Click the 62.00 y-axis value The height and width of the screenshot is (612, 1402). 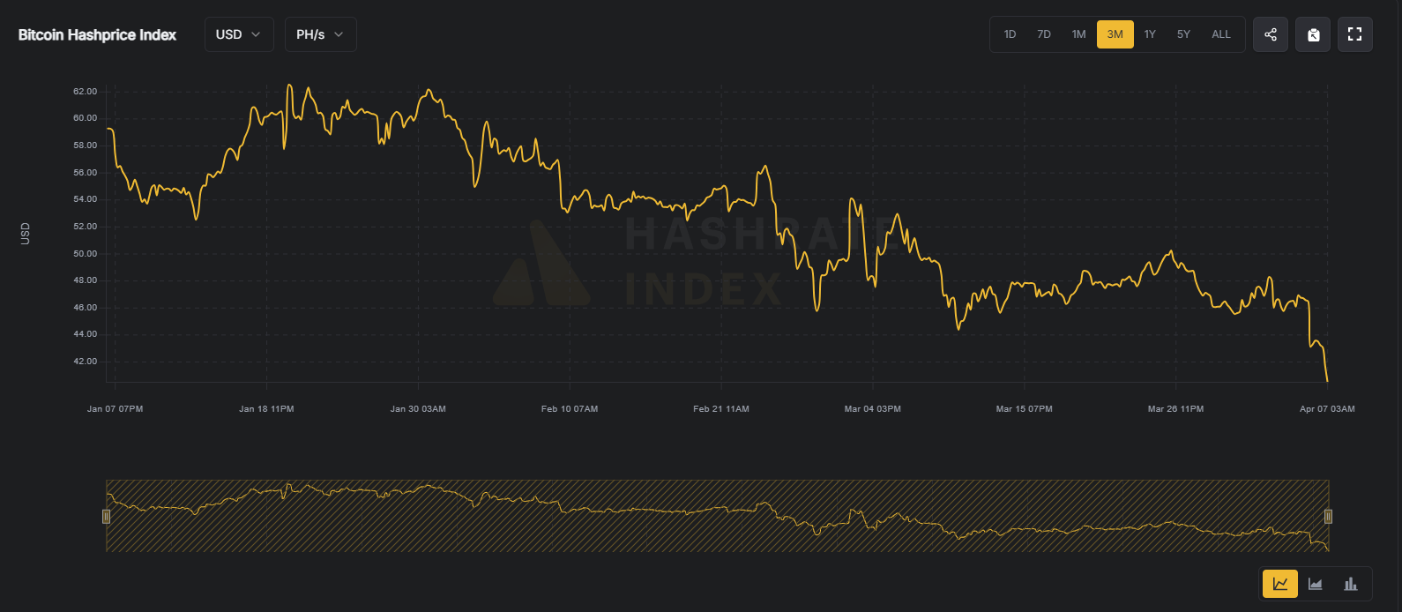click(x=86, y=92)
